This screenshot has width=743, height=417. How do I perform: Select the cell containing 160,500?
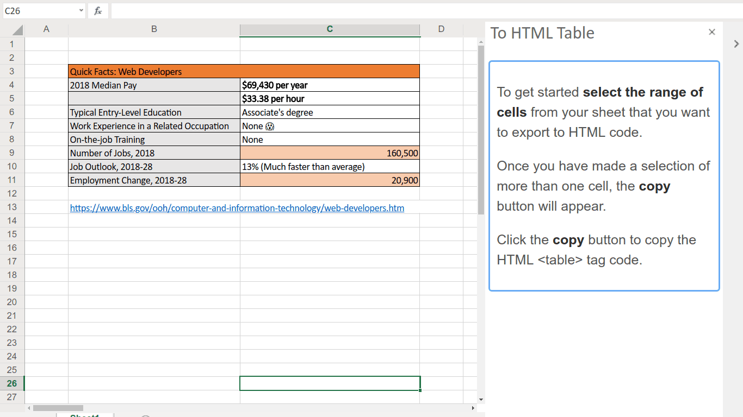point(330,153)
